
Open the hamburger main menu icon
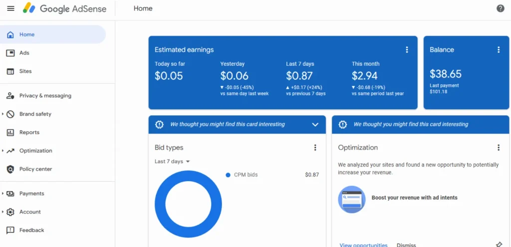[x=10, y=8]
